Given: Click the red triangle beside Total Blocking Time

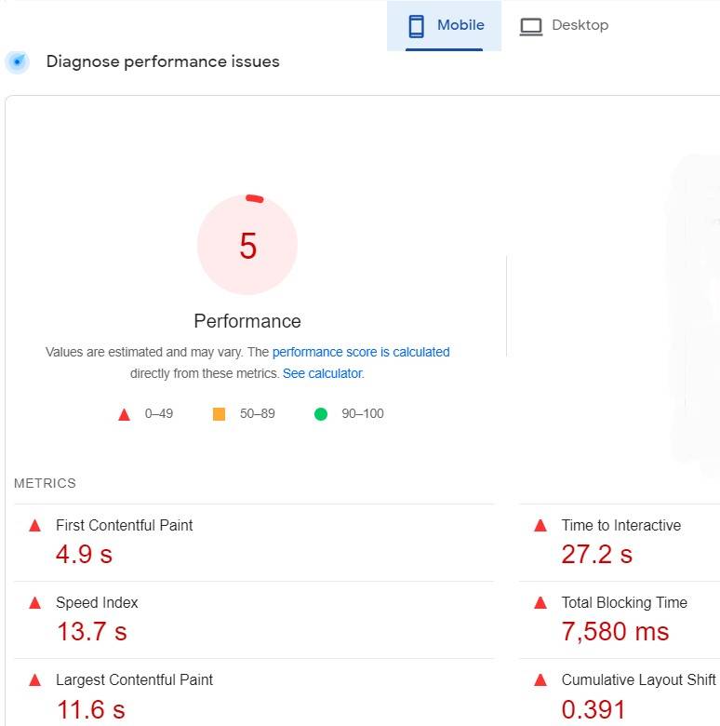Looking at the screenshot, I should [x=540, y=603].
